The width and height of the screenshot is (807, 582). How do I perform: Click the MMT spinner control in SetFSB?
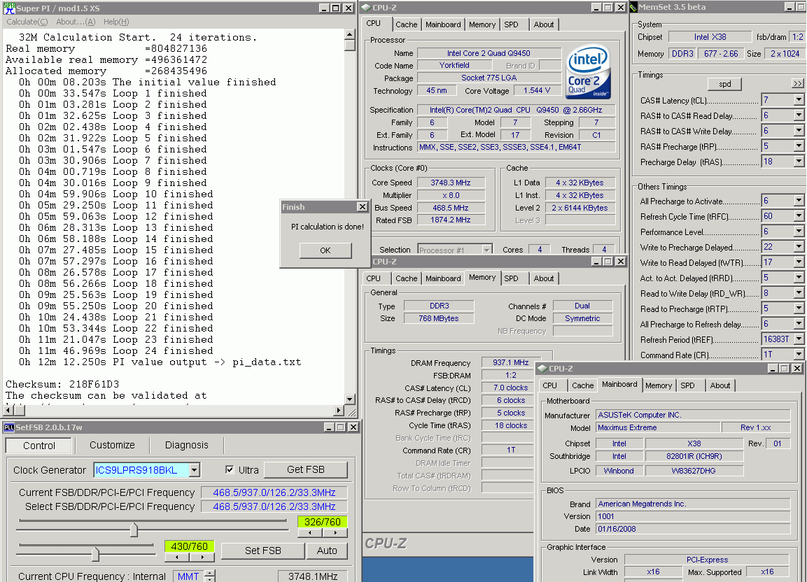click(x=210, y=576)
